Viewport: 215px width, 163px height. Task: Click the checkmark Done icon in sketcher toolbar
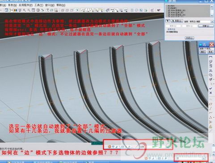coord(211,88)
